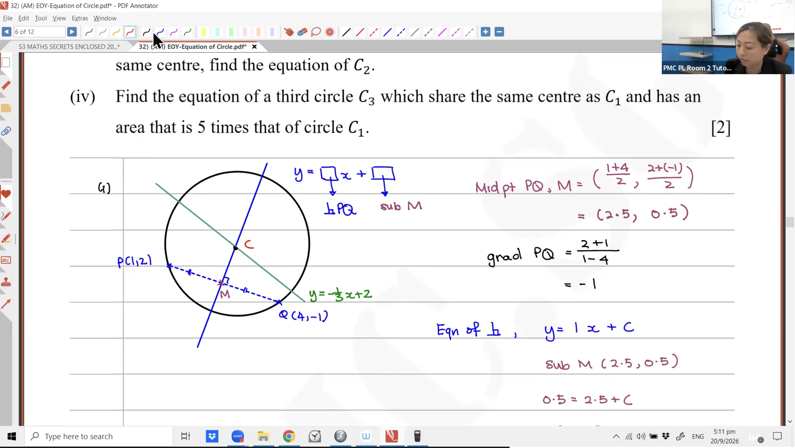Select the gray curved pen preset

click(x=102, y=32)
